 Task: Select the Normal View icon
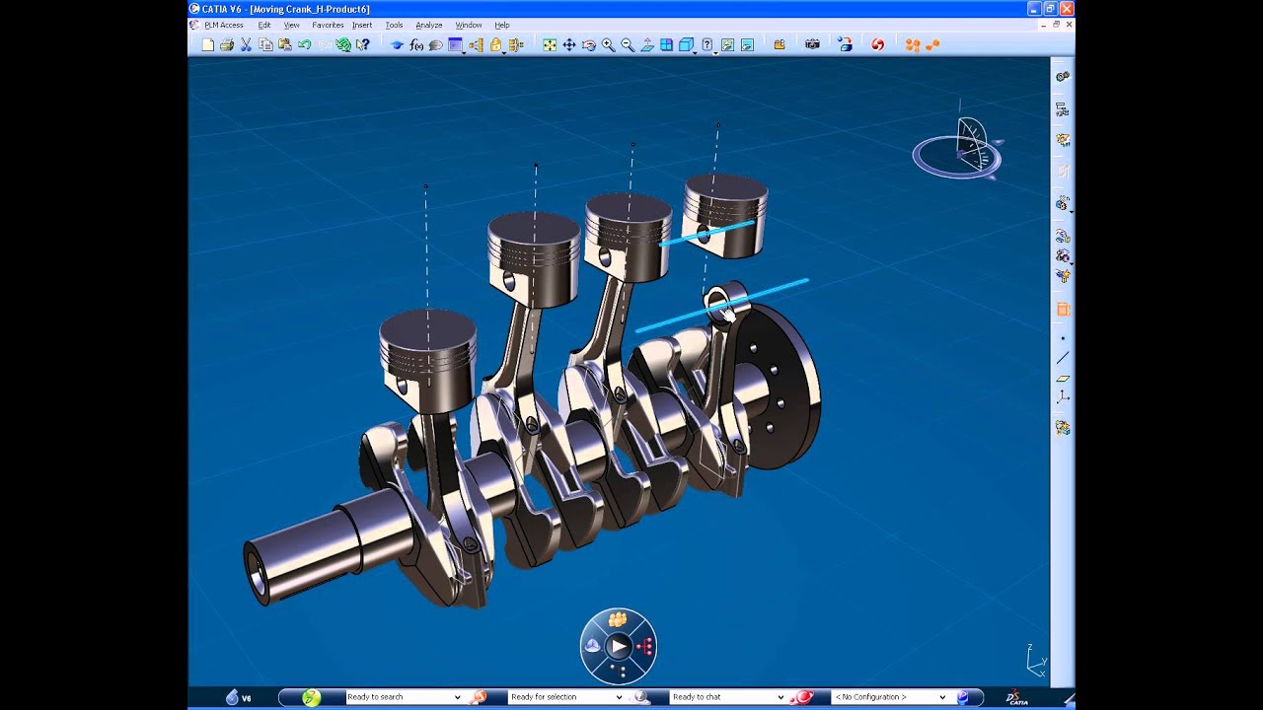point(647,44)
